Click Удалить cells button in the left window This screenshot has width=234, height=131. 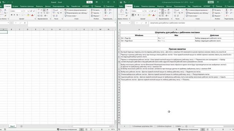click(96, 13)
